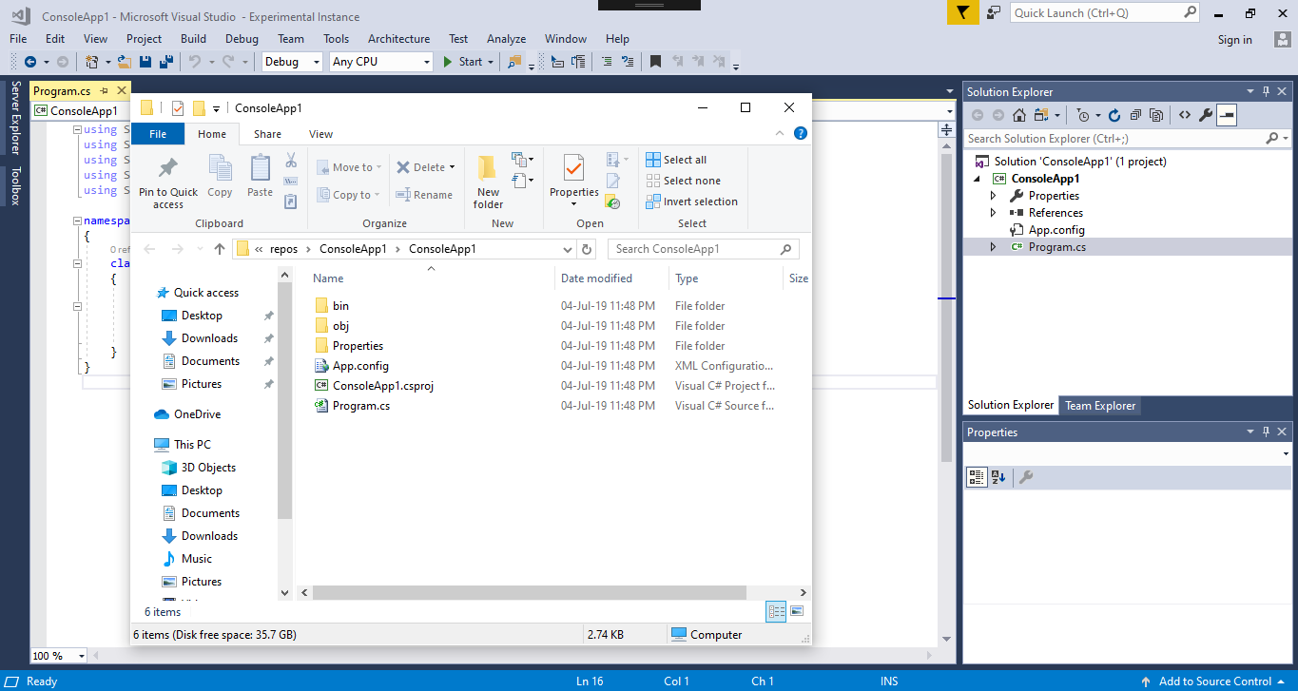Click Navigate Backward in Visual Studio toolbar
Screen dimensions: 1298x691
pyautogui.click(x=30, y=62)
